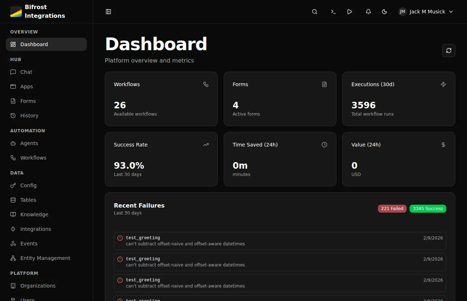Click the search magnifier icon
Image resolution: width=467 pixels, height=301 pixels.
pyautogui.click(x=314, y=11)
